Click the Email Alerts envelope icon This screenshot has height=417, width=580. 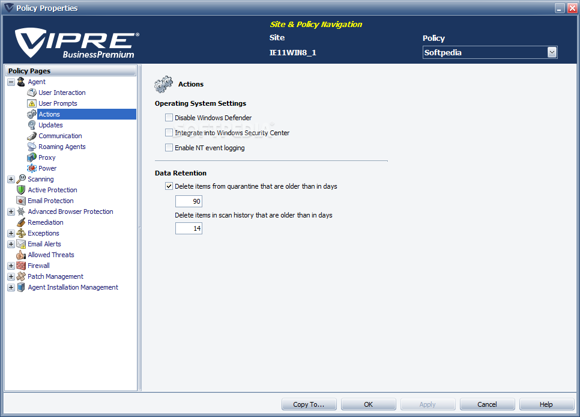(x=21, y=244)
